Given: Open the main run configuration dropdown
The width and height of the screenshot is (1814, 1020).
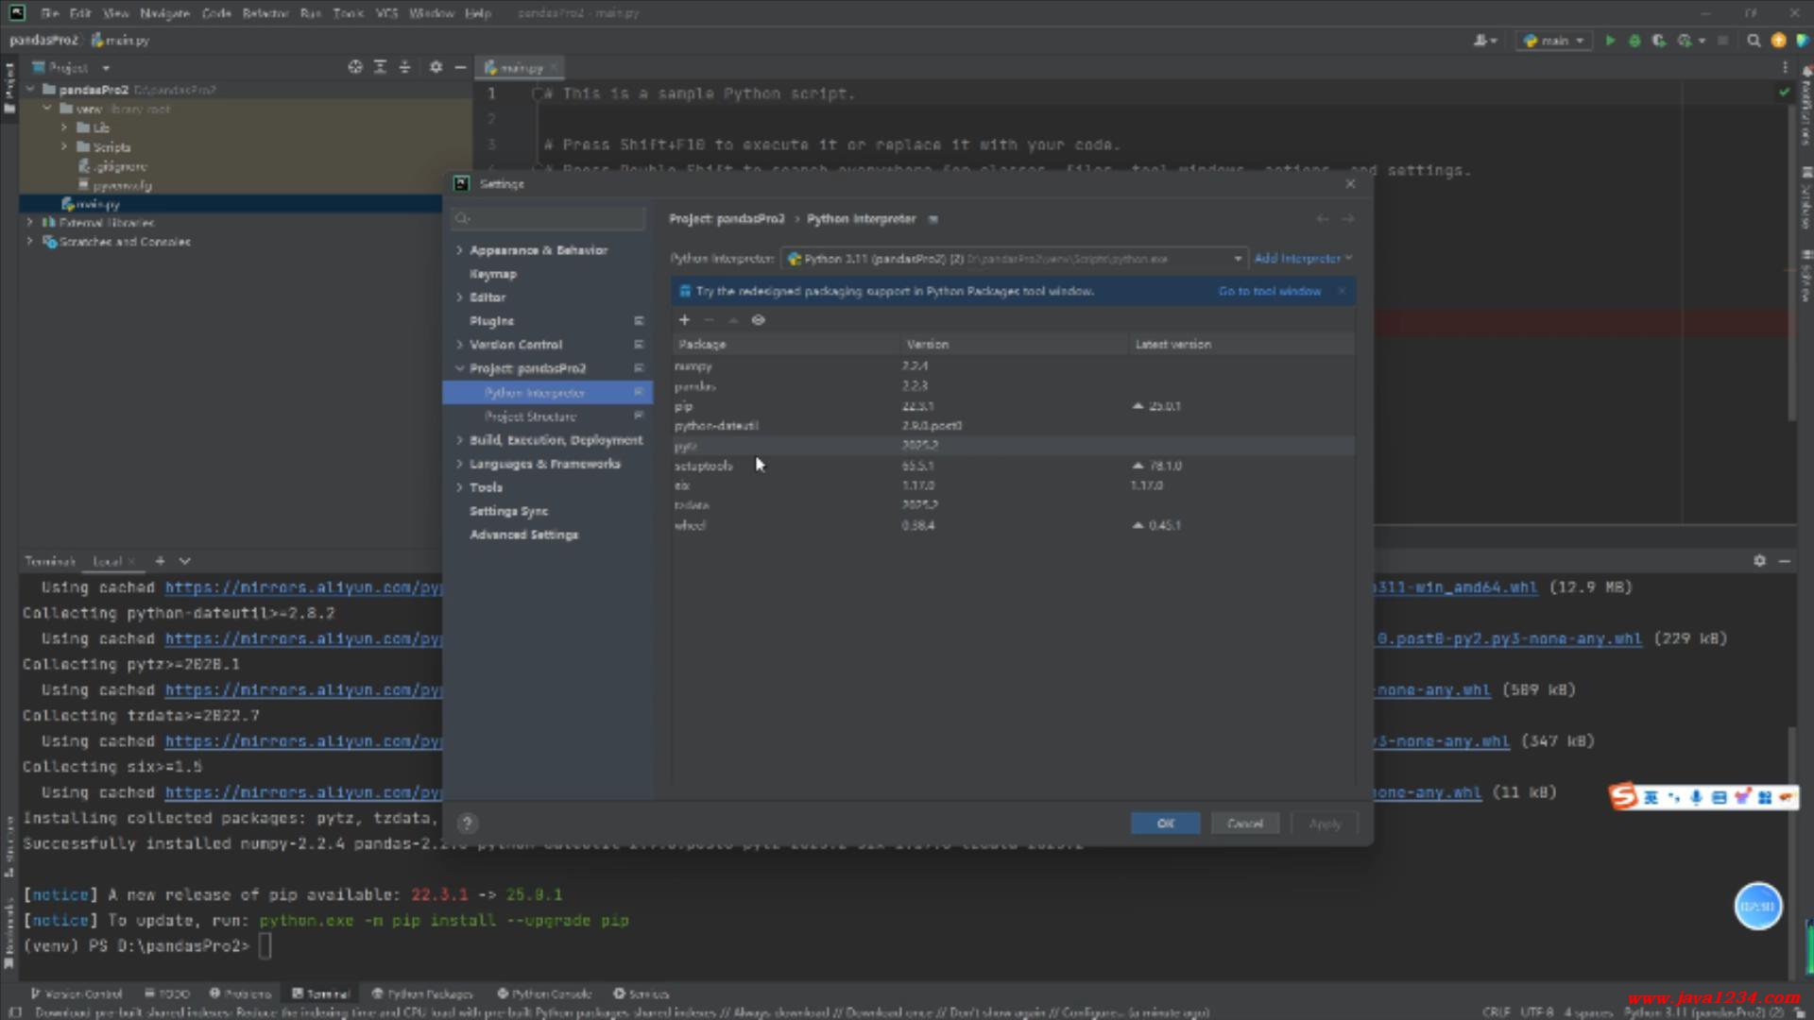Looking at the screenshot, I should pyautogui.click(x=1554, y=41).
